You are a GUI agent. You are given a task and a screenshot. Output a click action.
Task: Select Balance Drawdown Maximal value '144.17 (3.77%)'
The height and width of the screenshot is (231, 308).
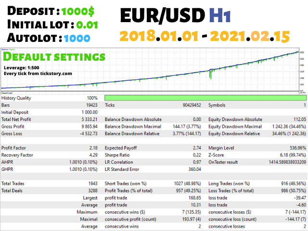click(187, 127)
